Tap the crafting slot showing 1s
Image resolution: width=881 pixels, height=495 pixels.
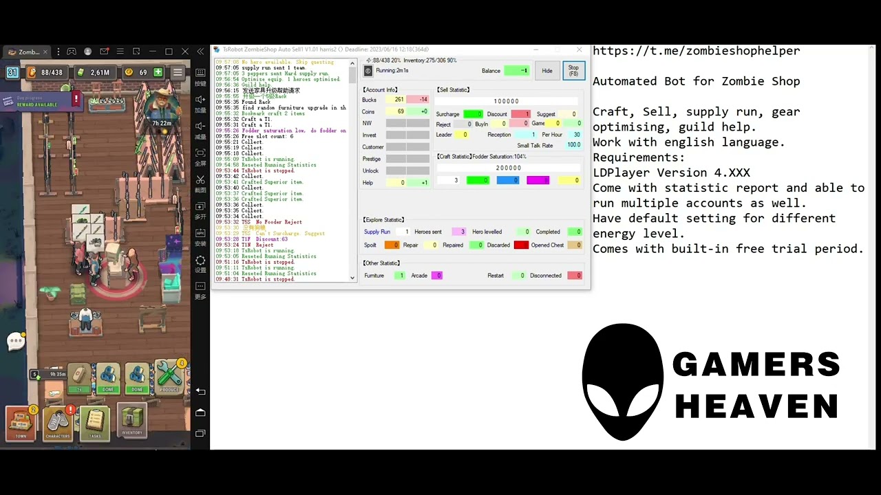pyautogui.click(x=79, y=378)
